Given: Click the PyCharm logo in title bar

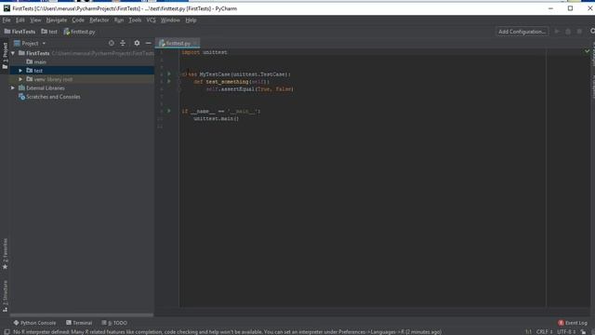Looking at the screenshot, I should coord(7,8).
